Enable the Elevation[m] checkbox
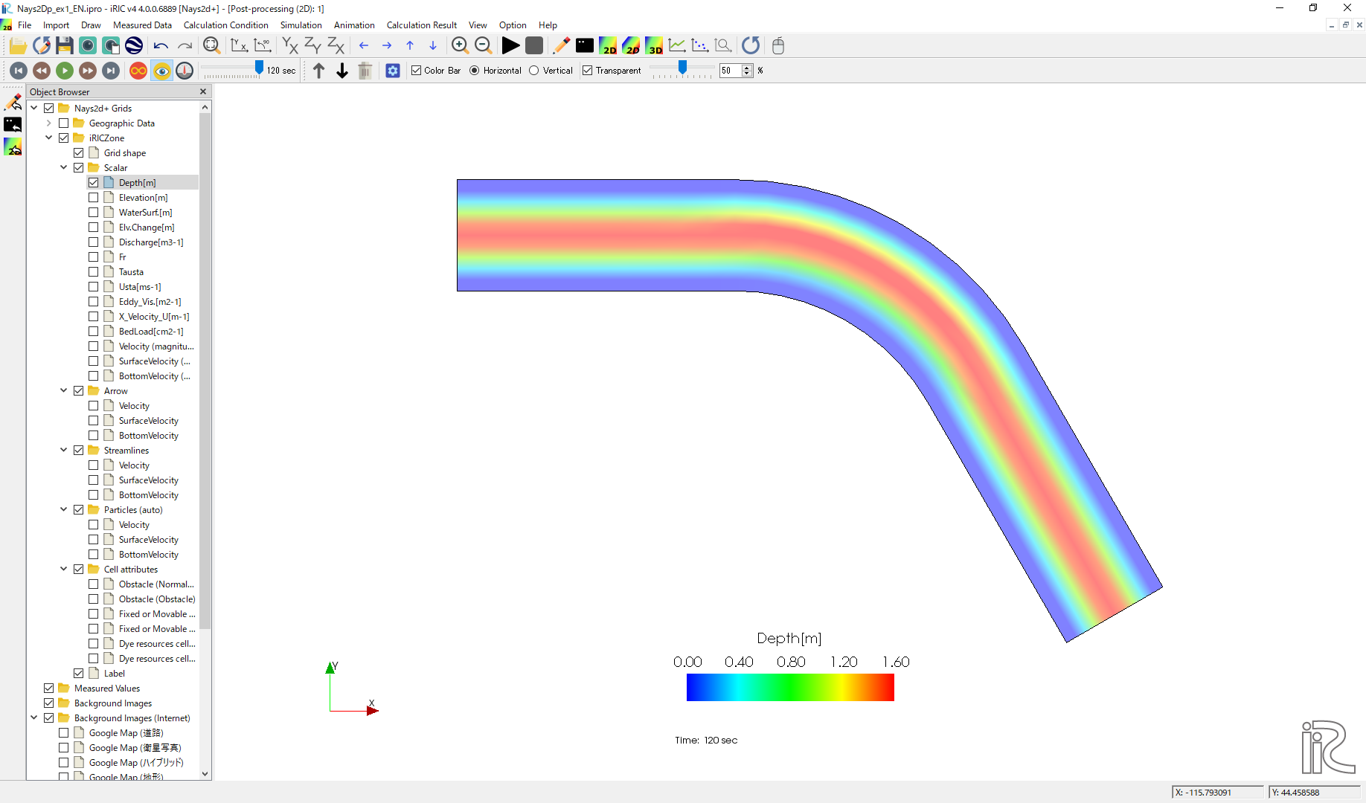 94,198
